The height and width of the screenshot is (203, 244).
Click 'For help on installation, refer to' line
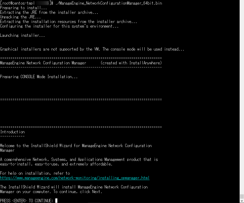click(x=35, y=173)
